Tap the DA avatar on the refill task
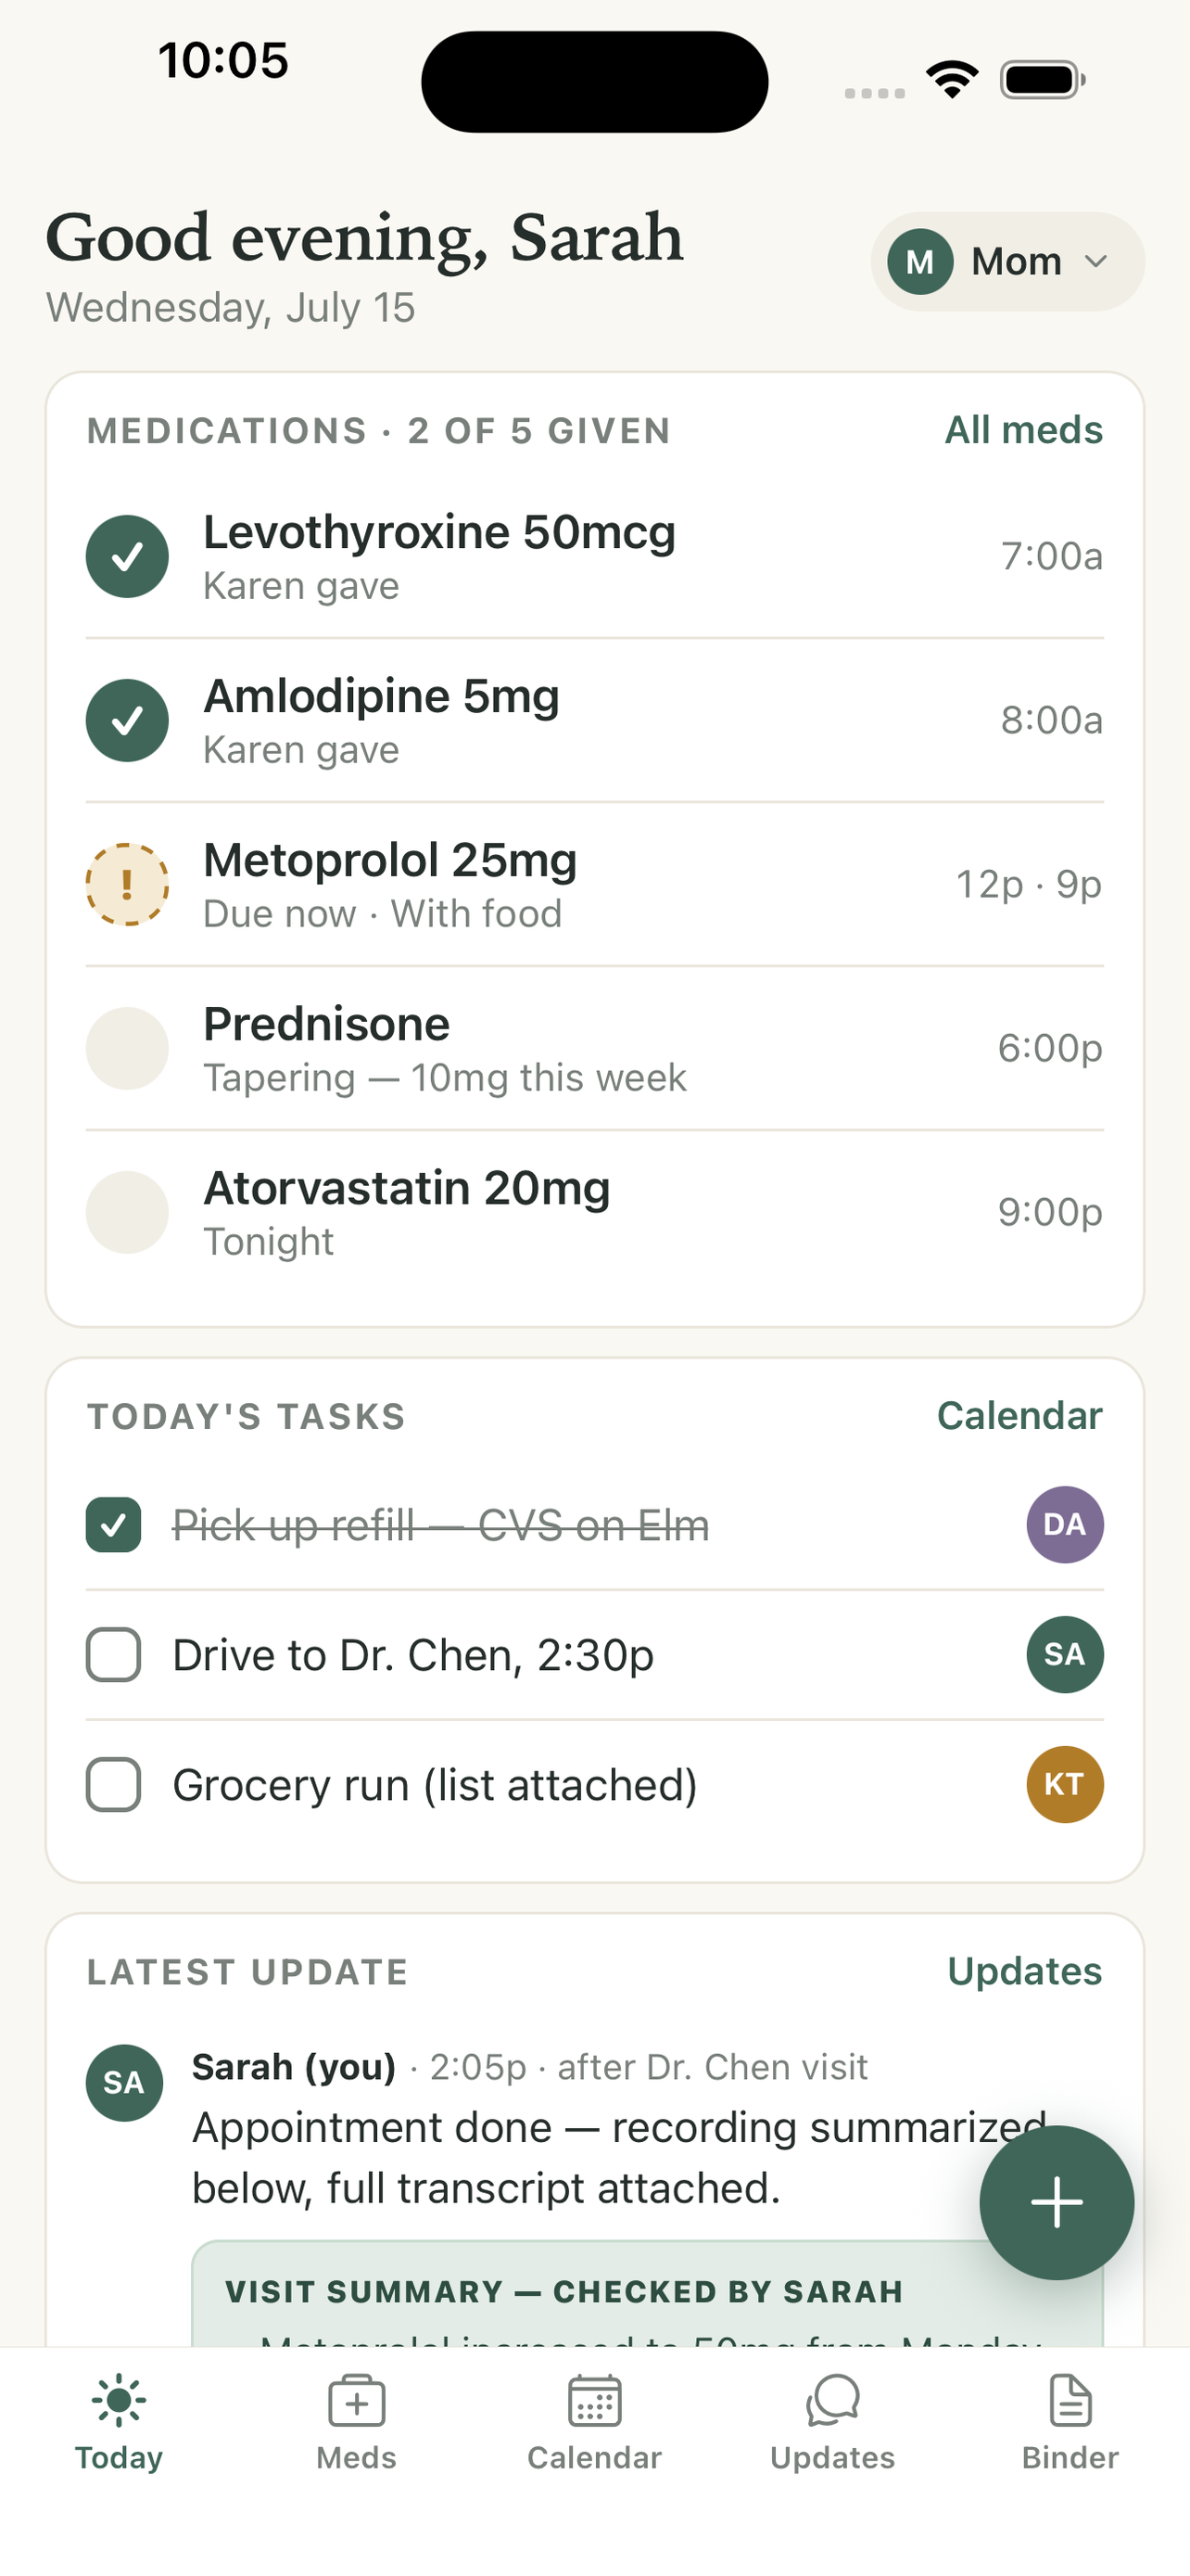Image resolution: width=1190 pixels, height=2576 pixels. coord(1065,1524)
